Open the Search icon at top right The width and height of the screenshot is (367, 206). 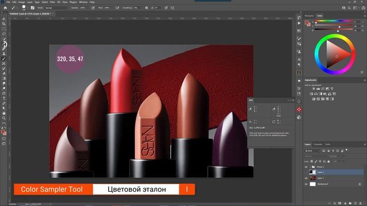click(x=349, y=7)
